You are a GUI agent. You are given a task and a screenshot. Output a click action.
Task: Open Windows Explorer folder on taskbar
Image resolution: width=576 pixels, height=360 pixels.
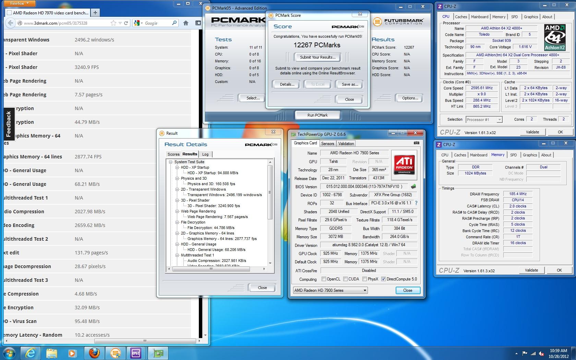pyautogui.click(x=51, y=353)
